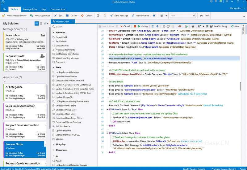
Task: Open the sort order dropdown in My Solution
Action: coord(48,24)
